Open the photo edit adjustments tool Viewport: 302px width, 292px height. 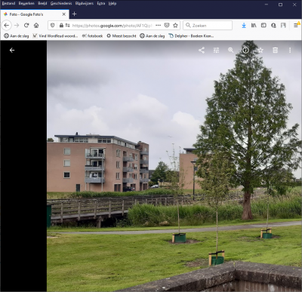point(216,51)
